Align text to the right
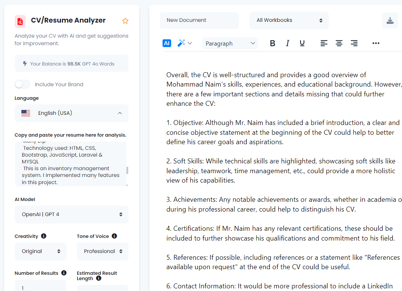The image size is (402, 291). (354, 43)
